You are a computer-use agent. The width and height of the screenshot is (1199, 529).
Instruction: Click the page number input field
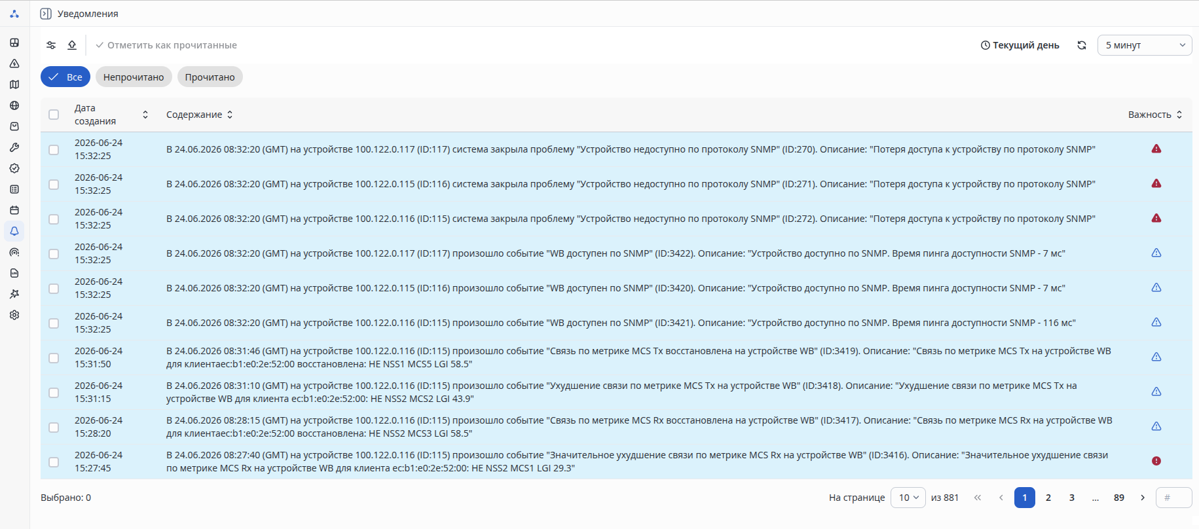pyautogui.click(x=1173, y=498)
